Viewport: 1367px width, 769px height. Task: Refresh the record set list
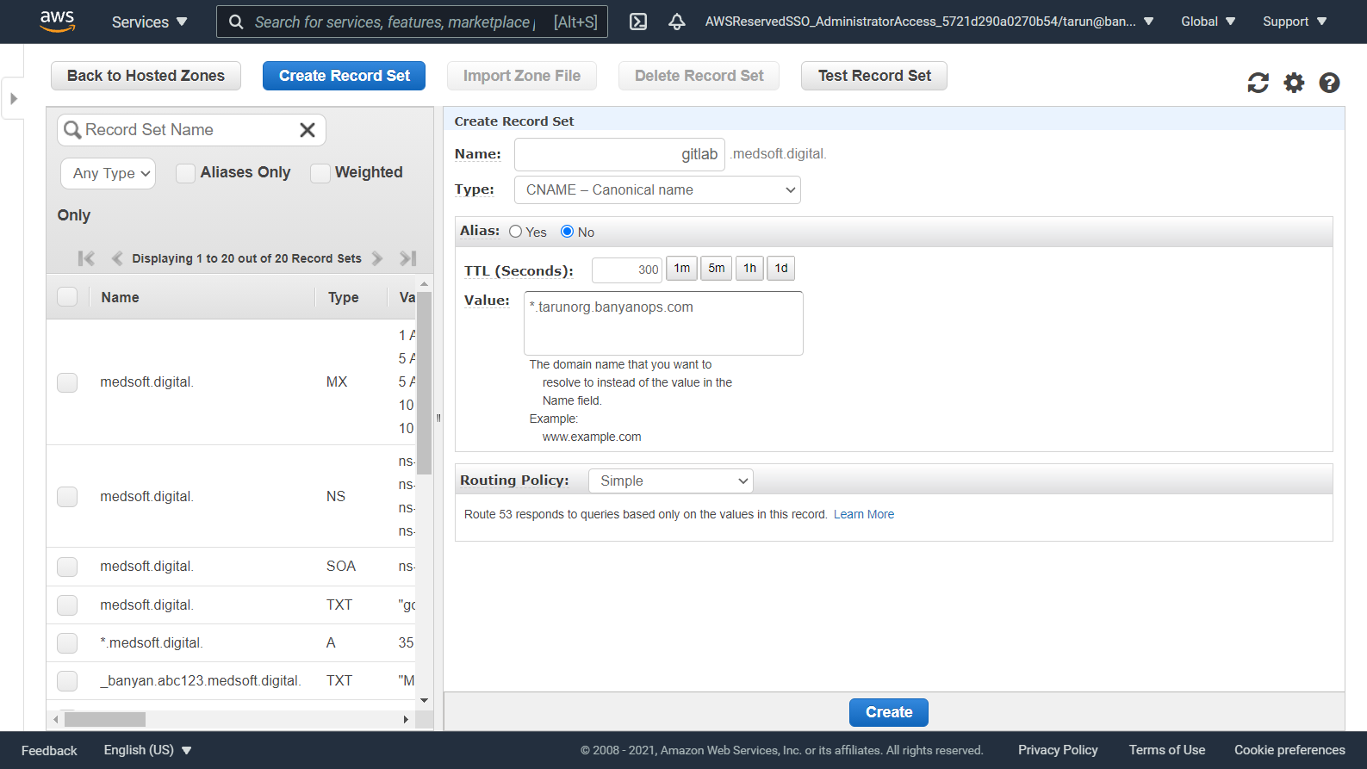click(x=1258, y=83)
